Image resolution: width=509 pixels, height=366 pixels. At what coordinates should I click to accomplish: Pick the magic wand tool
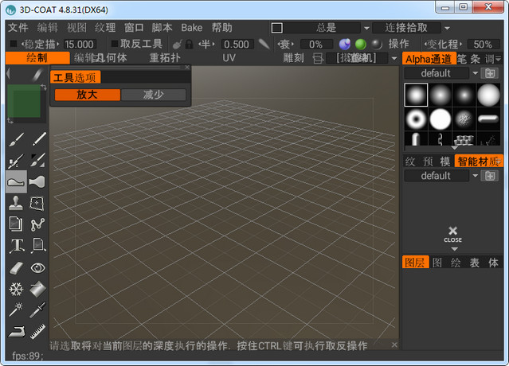[x=16, y=310]
